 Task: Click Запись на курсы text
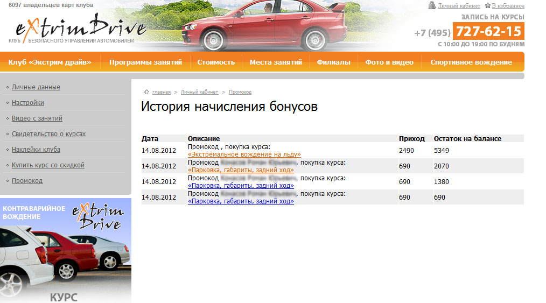click(x=493, y=17)
